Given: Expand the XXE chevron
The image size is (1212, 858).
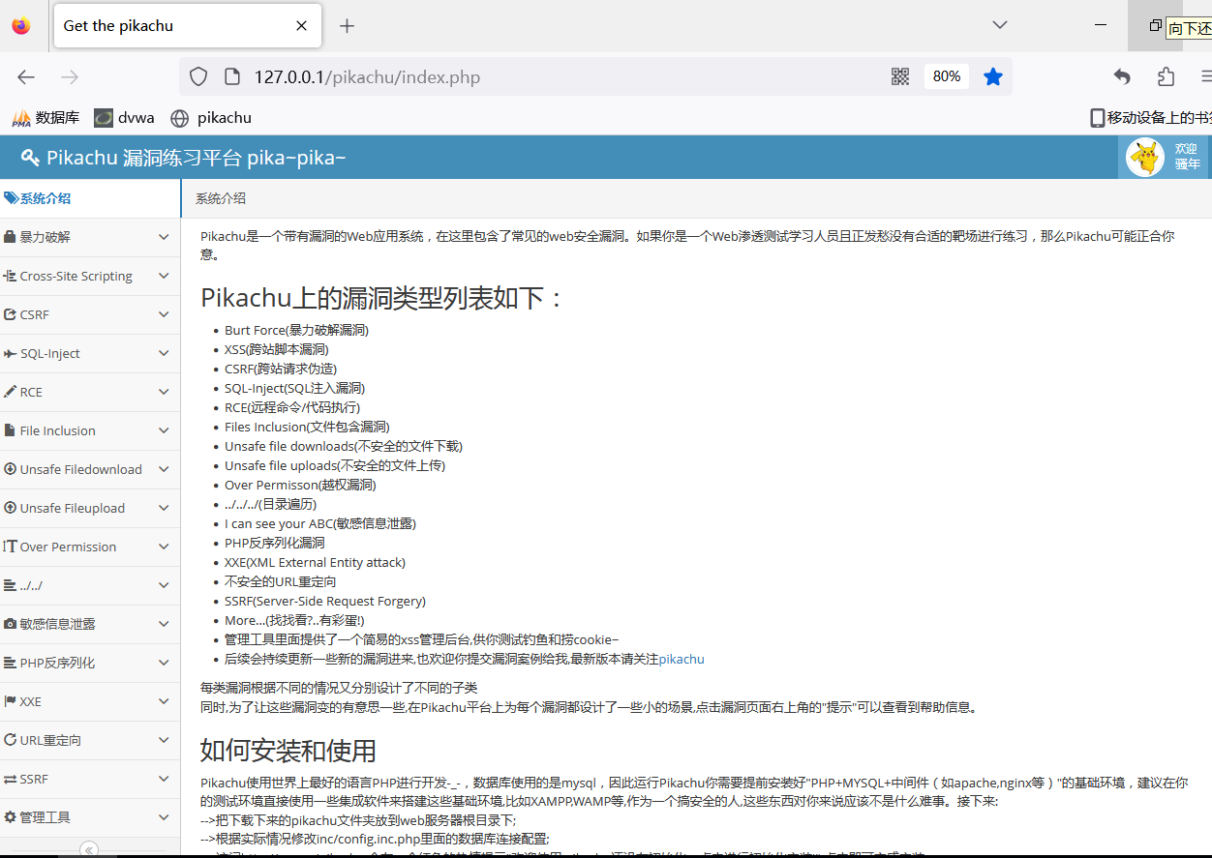Looking at the screenshot, I should pyautogui.click(x=164, y=701).
